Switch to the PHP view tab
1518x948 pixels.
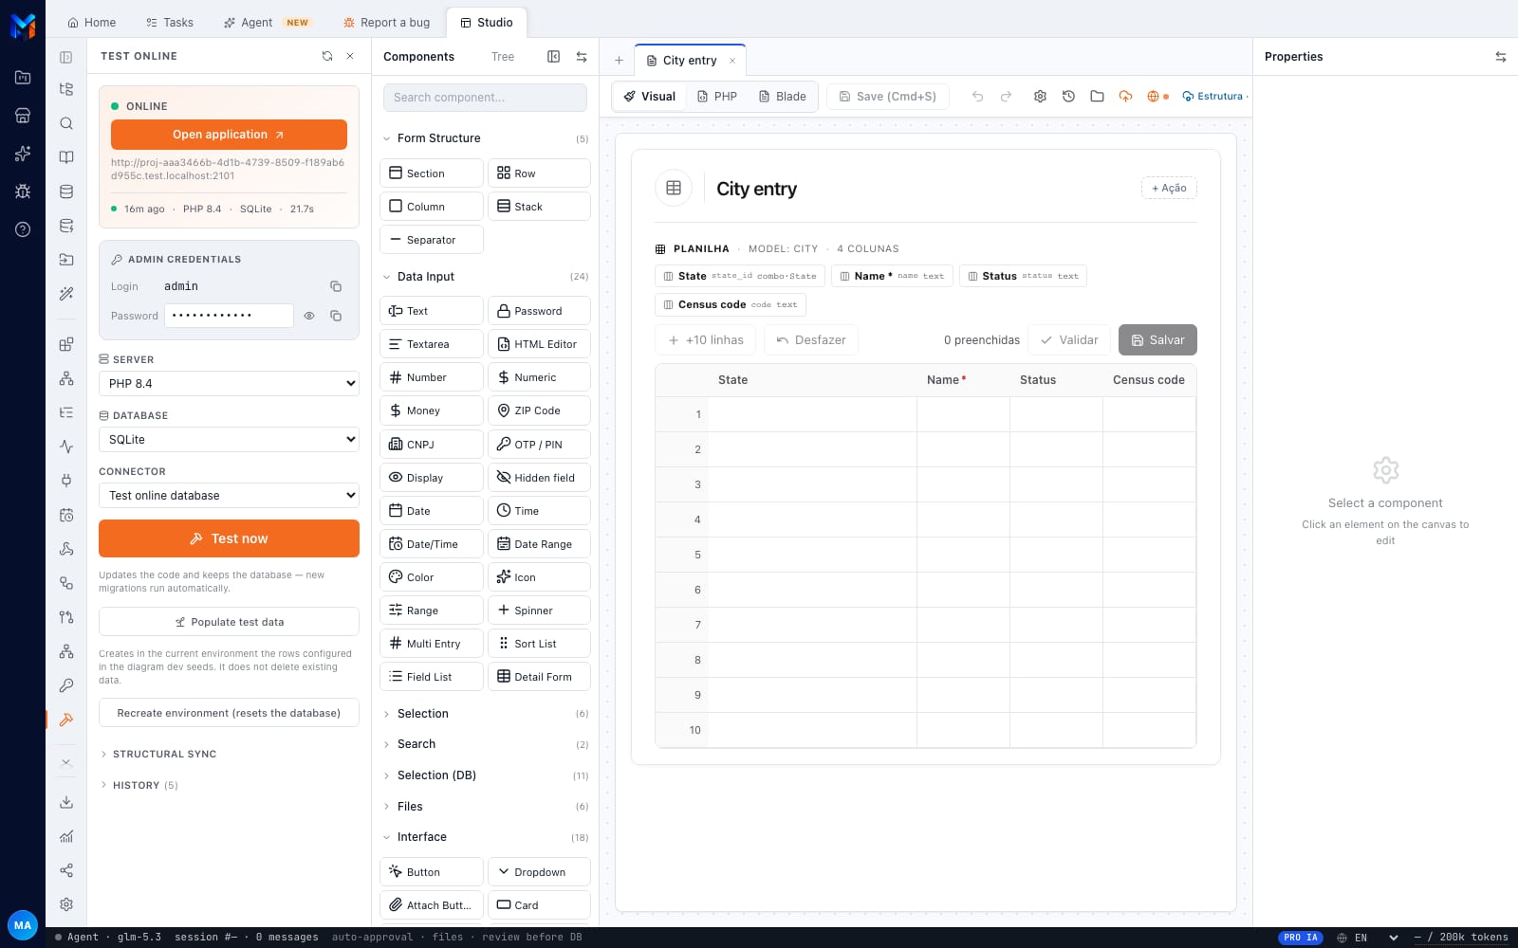pos(717,97)
